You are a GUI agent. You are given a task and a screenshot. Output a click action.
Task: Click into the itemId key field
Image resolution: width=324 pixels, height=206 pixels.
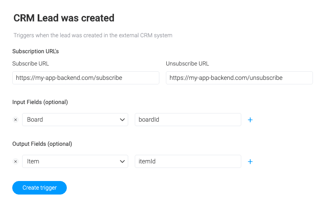point(188,161)
